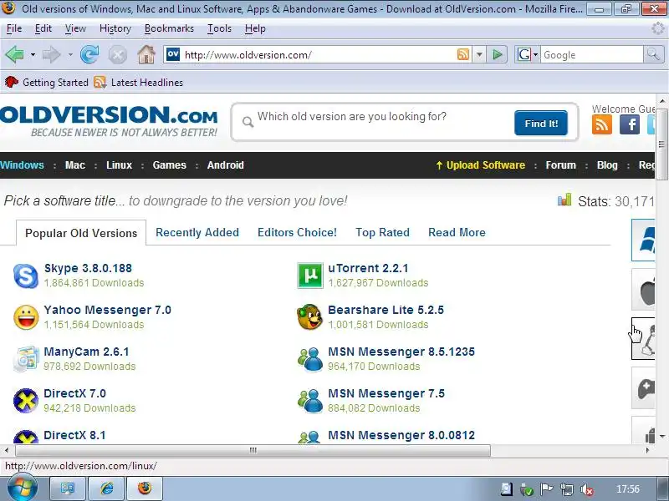669x501 pixels.
Task: Open the Edit menu
Action: (43, 28)
